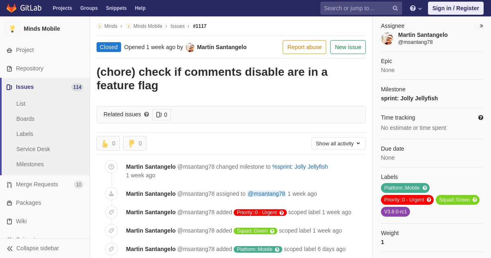Screen dimensions: 491x258
Task: Click the author avatar next to Opened
Action: click(190, 47)
